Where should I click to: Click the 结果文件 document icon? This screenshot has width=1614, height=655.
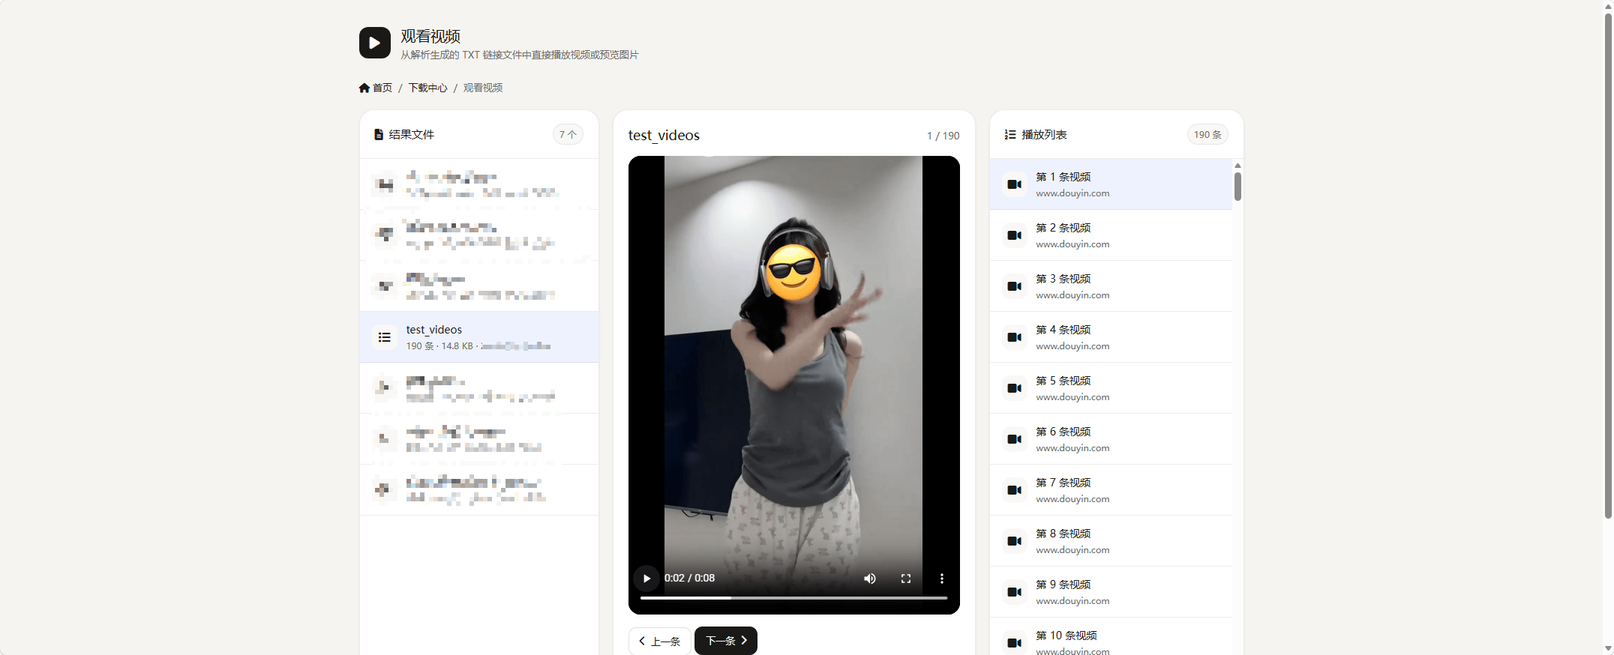point(379,135)
